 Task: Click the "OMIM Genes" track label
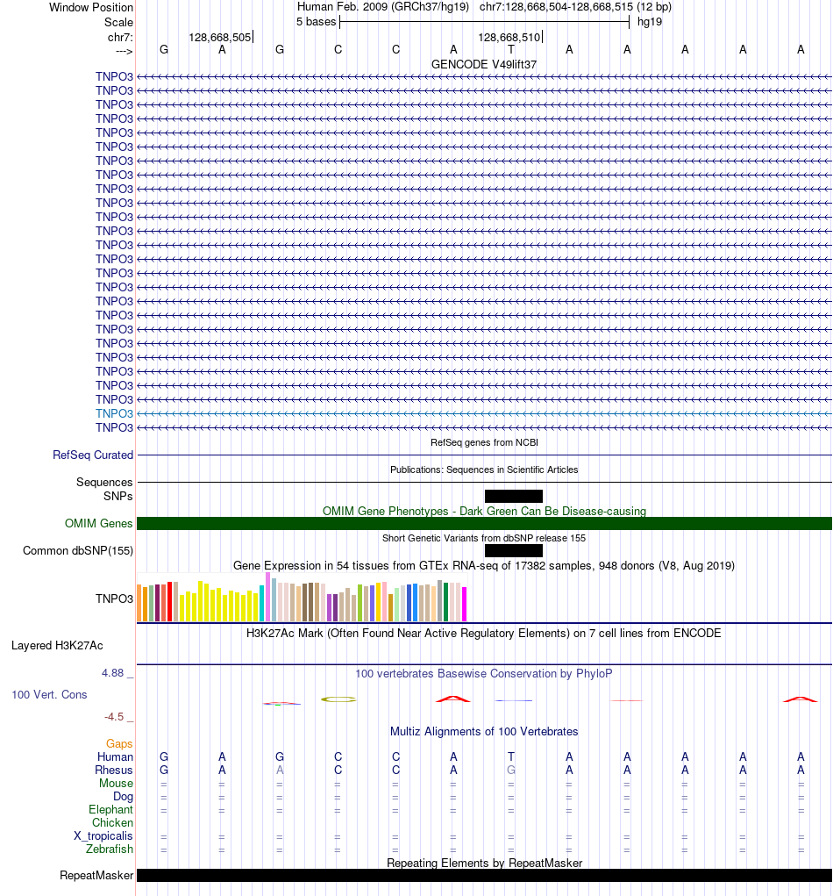[99, 523]
